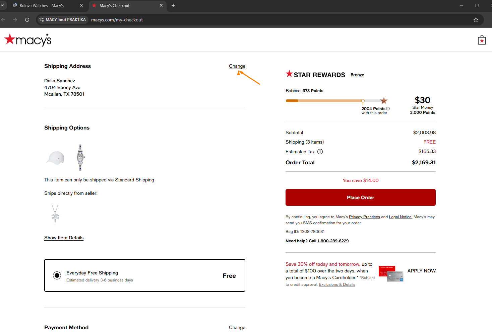Viewport: 492px width, 334px height.
Task: Change the payment method
Action: (x=237, y=327)
